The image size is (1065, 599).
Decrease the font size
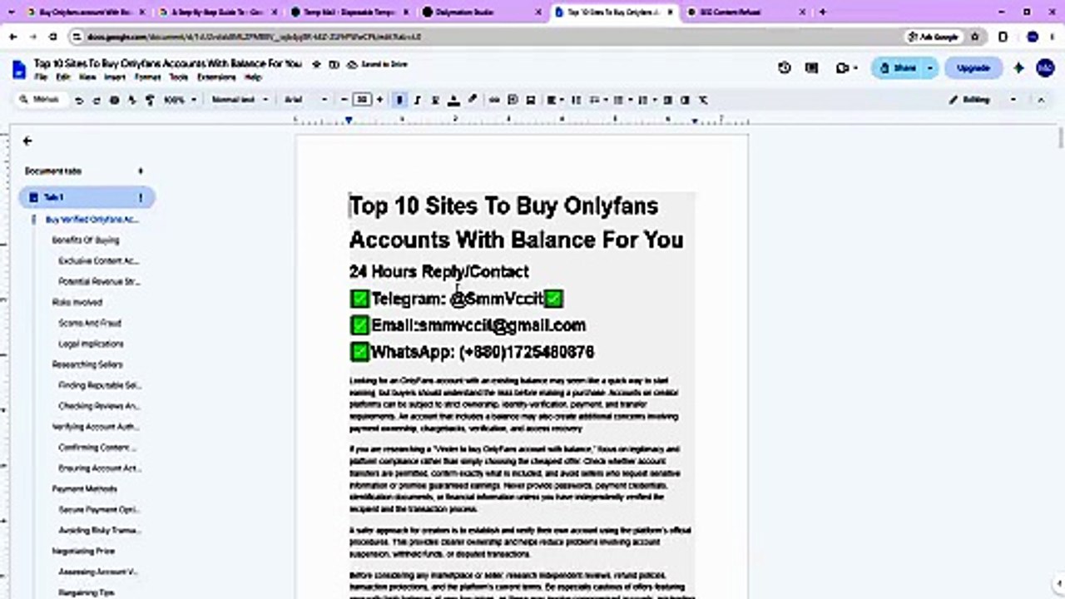point(344,100)
